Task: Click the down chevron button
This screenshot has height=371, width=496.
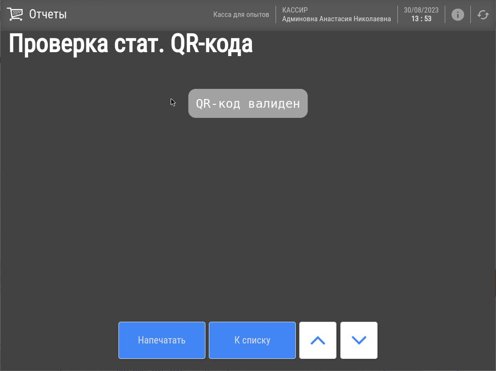Action: click(x=359, y=341)
